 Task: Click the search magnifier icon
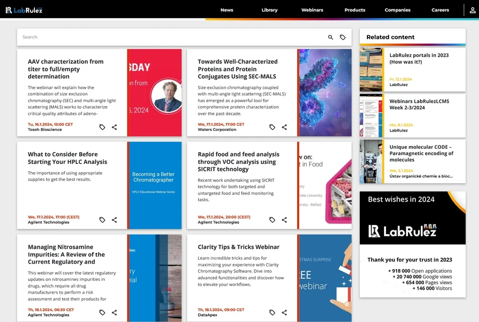coord(330,37)
